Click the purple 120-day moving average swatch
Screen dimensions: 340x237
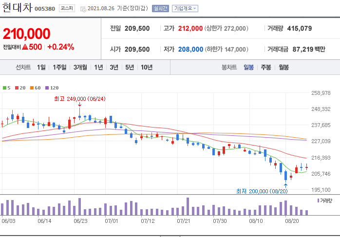tap(47, 88)
